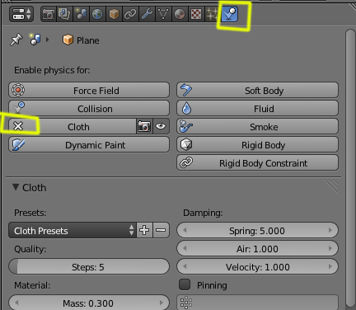Image resolution: width=356 pixels, height=310 pixels.
Task: Click the Steps quality slider
Action: pyautogui.click(x=89, y=266)
